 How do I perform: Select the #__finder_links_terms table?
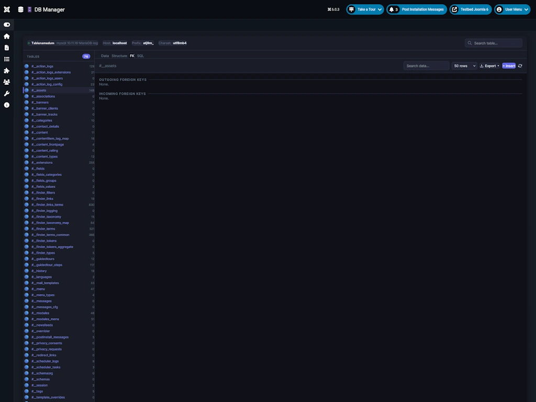point(59,205)
